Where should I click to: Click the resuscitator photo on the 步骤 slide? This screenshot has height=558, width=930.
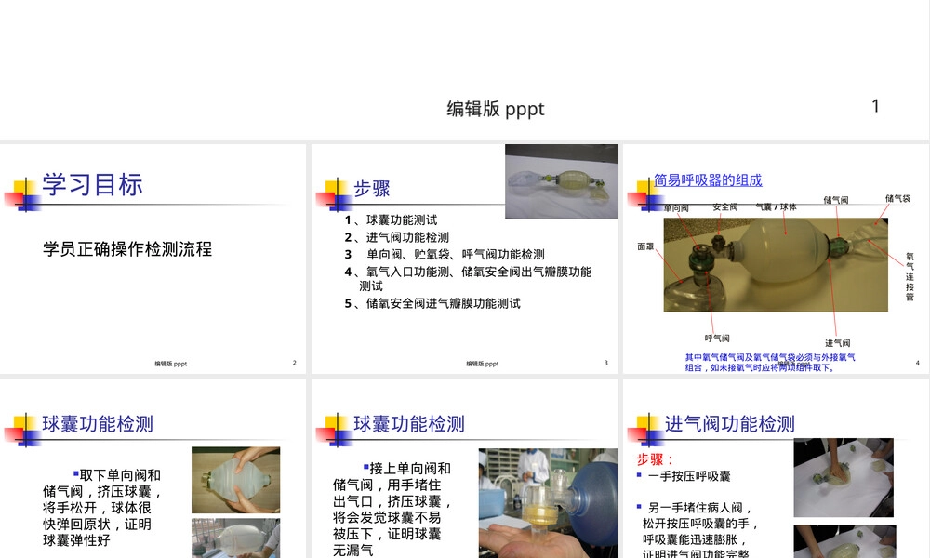coord(561,181)
